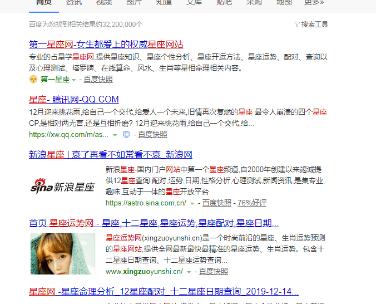Click the xw.qq.com green URL
Viewport: 376px width, 304px height.
68,135
